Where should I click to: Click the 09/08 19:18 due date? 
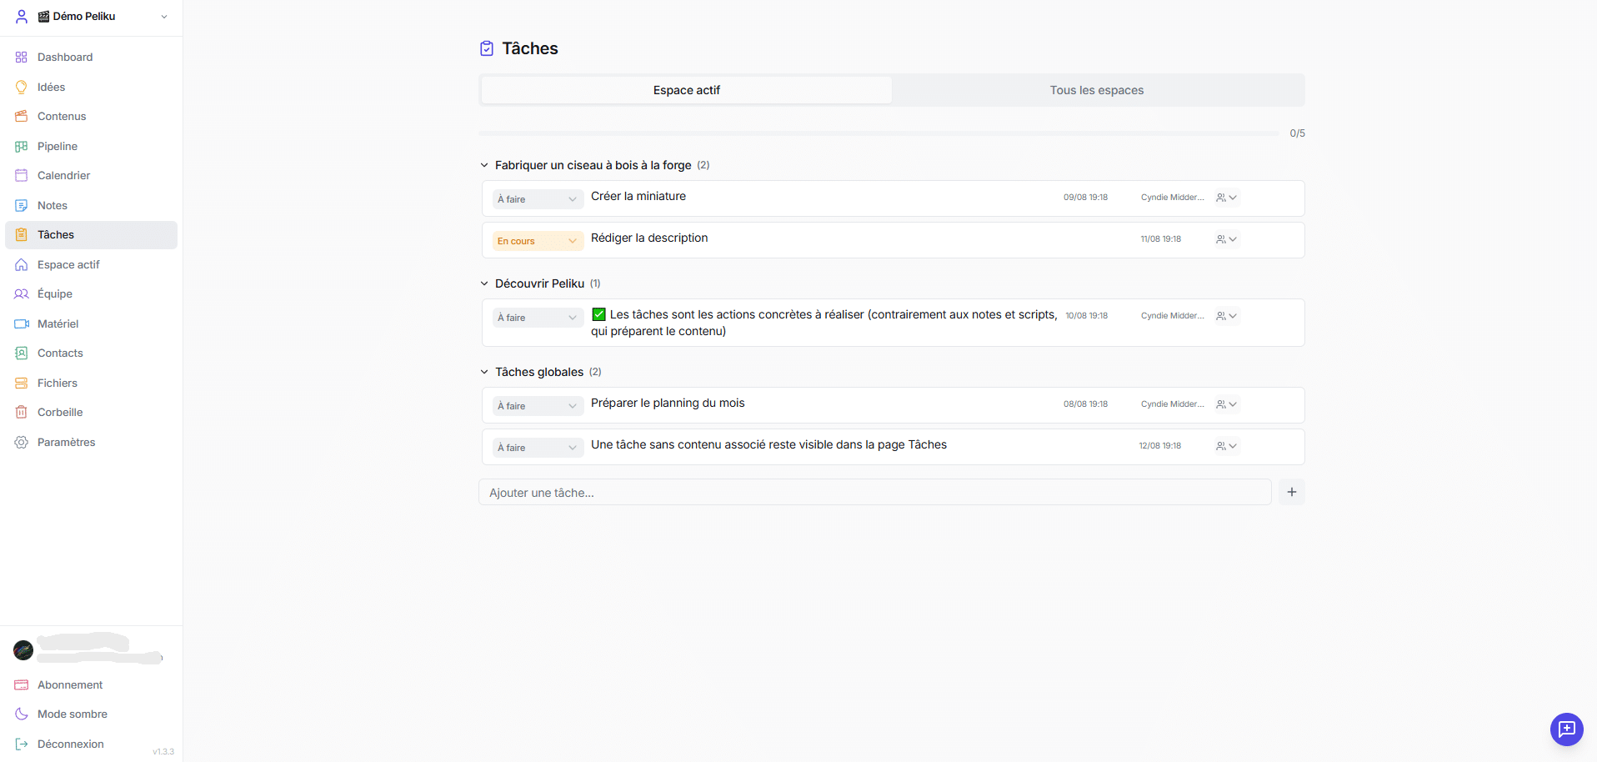click(1085, 198)
